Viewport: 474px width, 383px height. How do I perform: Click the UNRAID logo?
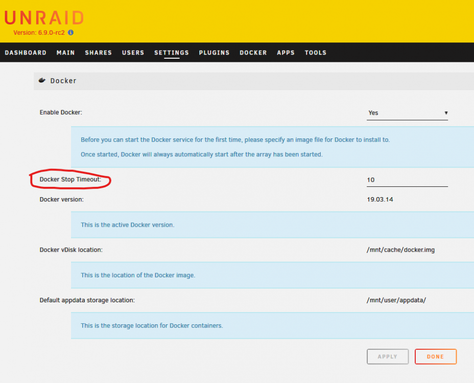tap(44, 17)
